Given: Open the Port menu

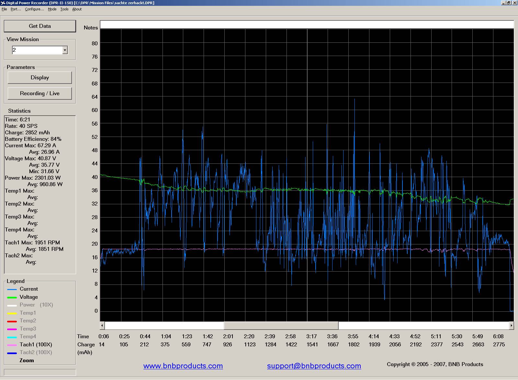Looking at the screenshot, I should (x=16, y=9).
